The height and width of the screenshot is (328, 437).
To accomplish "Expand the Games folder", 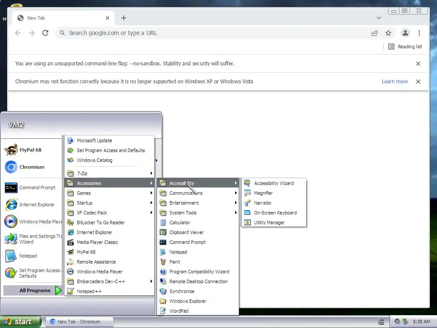I will coord(110,193).
